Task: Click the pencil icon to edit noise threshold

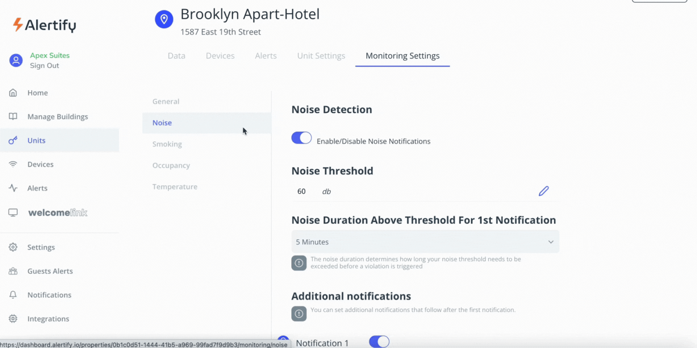Action: click(543, 191)
